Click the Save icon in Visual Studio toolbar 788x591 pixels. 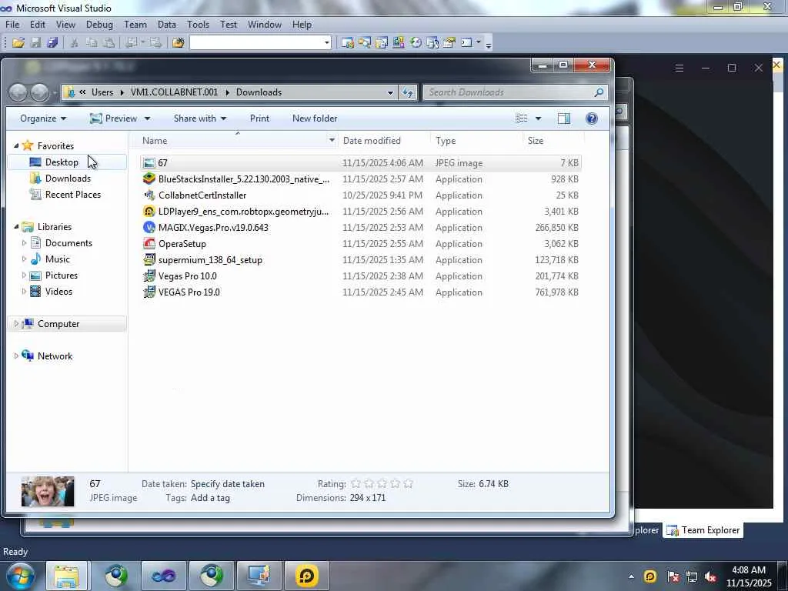pyautogui.click(x=35, y=43)
